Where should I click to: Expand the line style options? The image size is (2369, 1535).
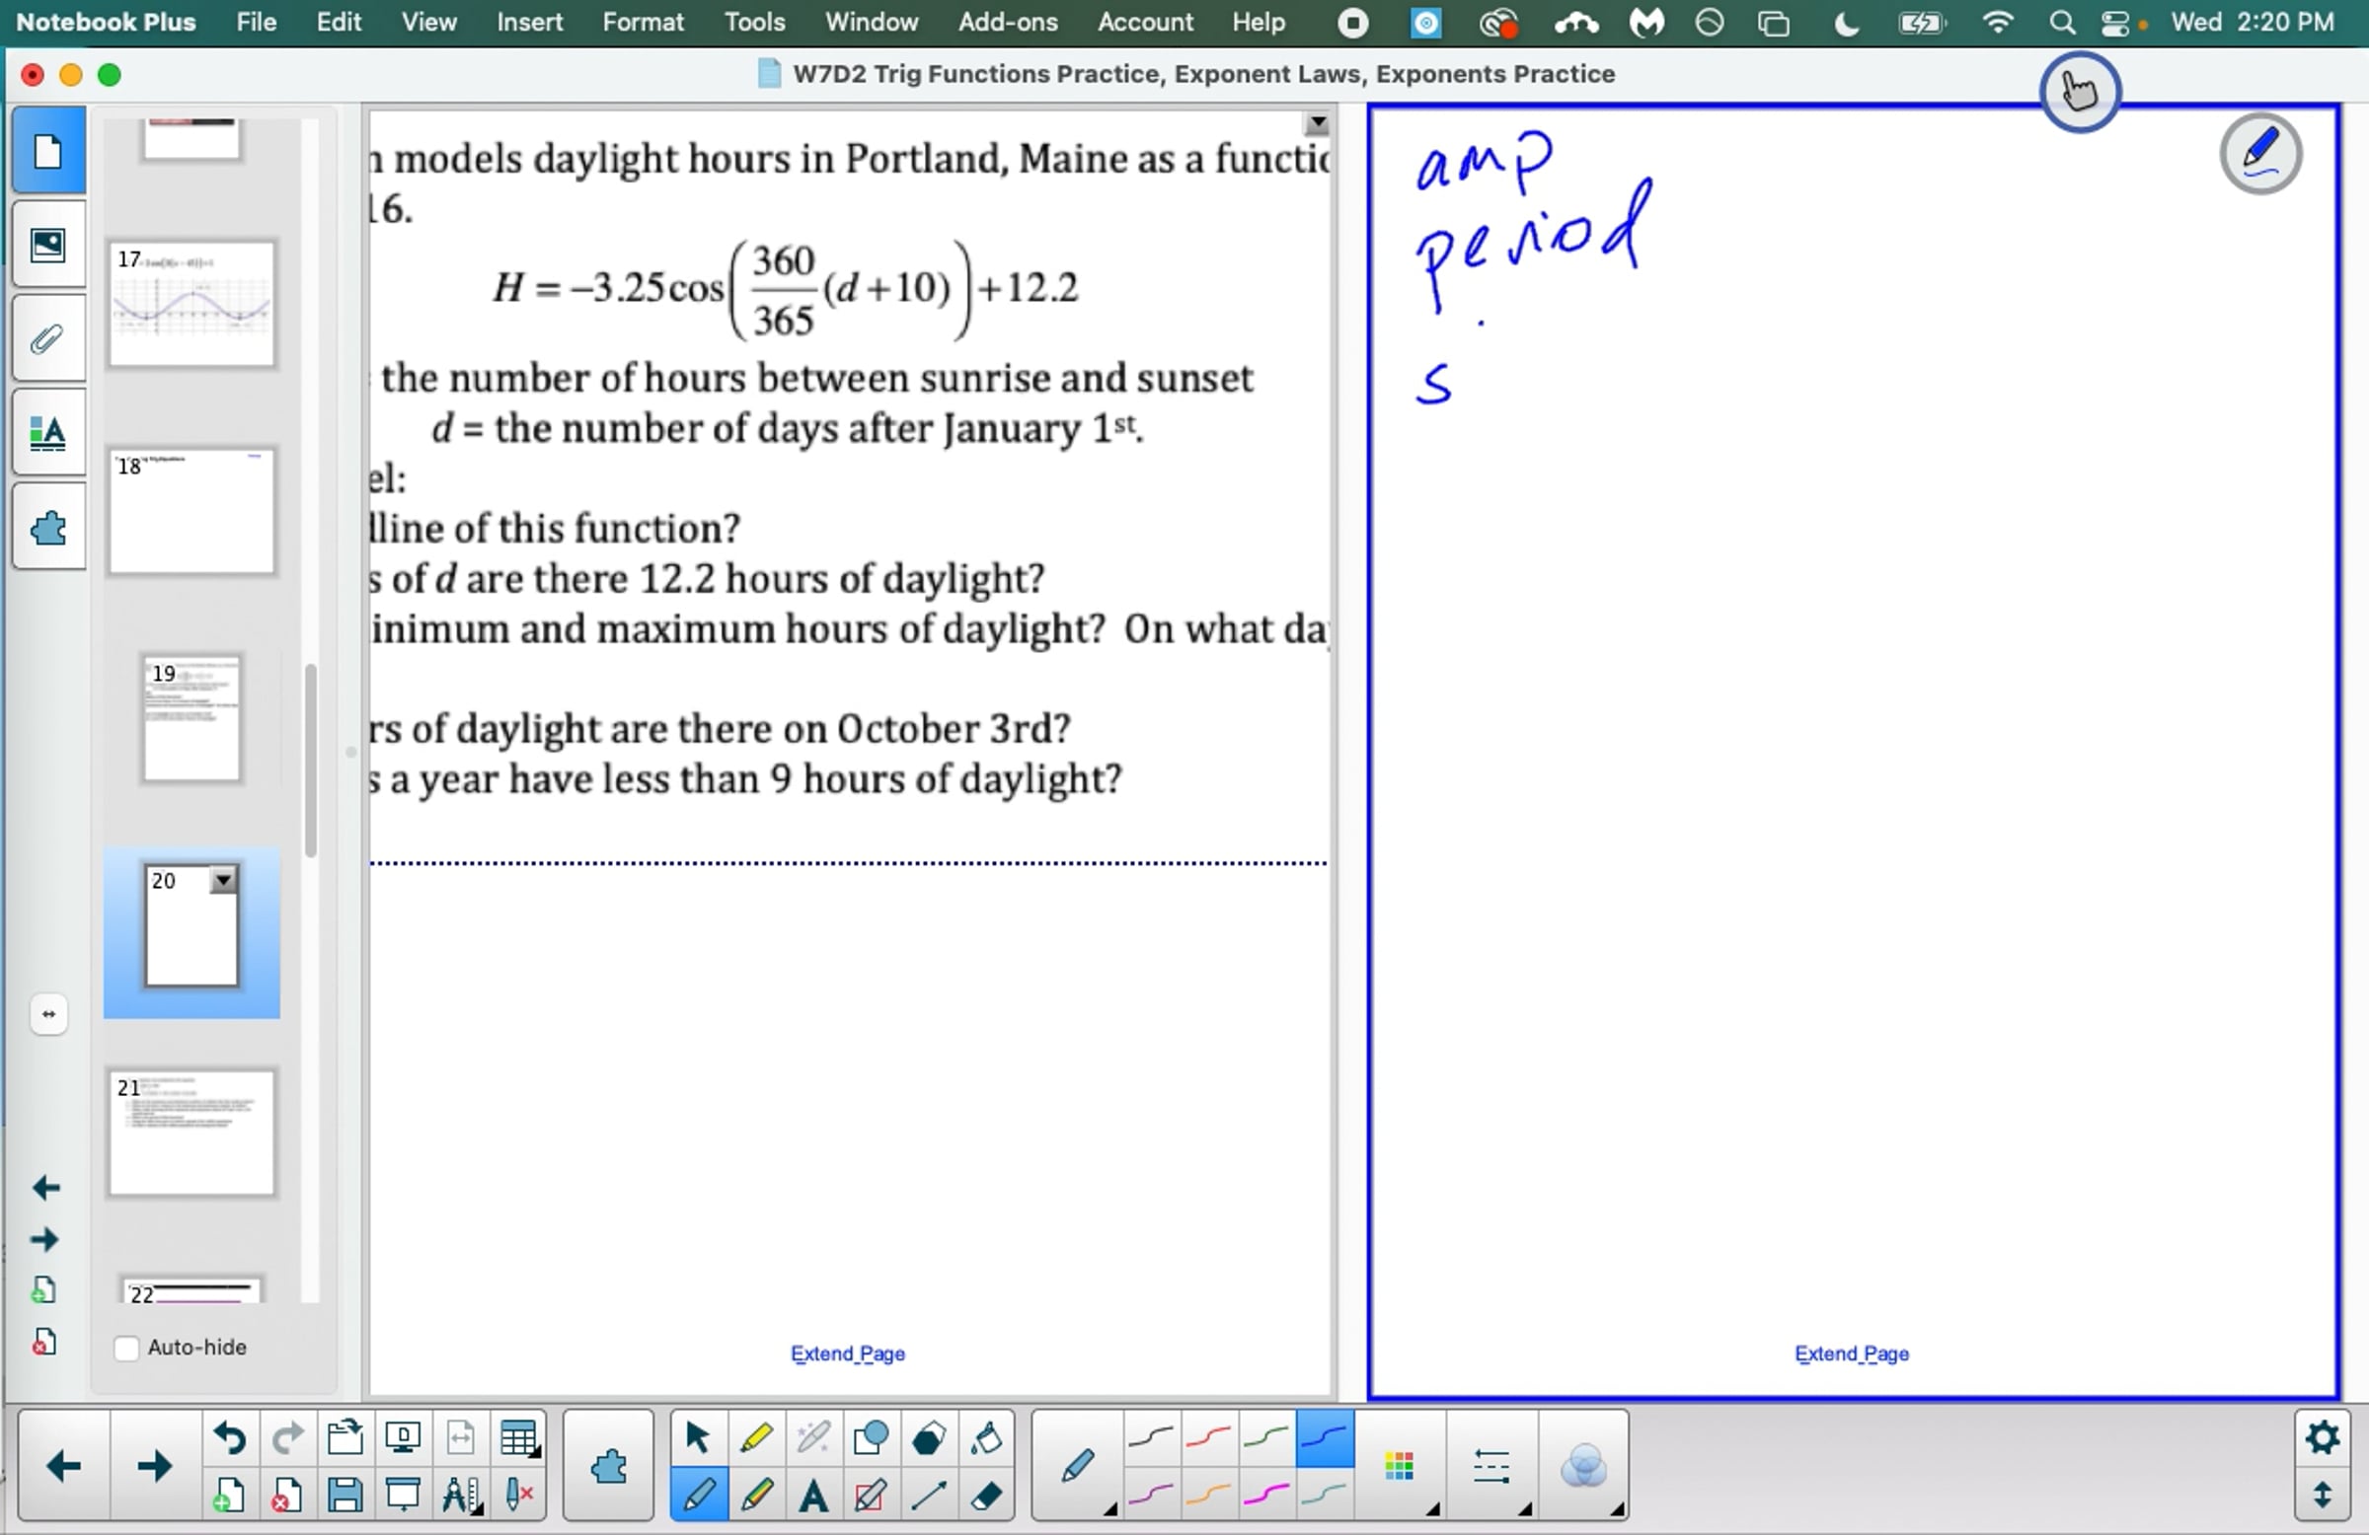click(1491, 1466)
